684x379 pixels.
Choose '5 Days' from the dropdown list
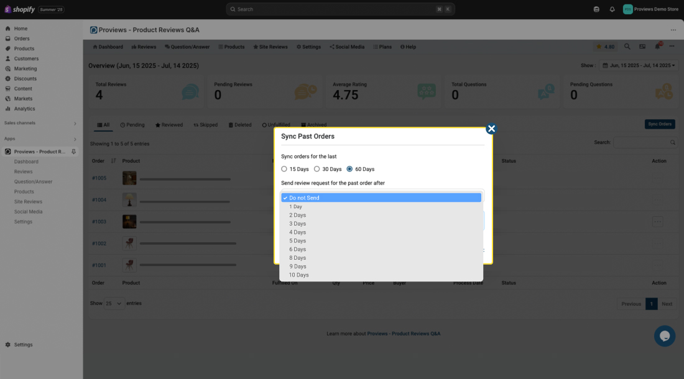click(381, 241)
